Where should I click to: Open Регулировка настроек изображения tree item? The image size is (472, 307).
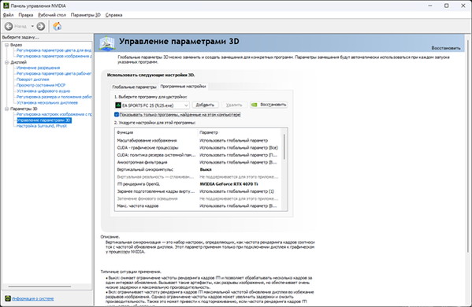pyautogui.click(x=54, y=115)
